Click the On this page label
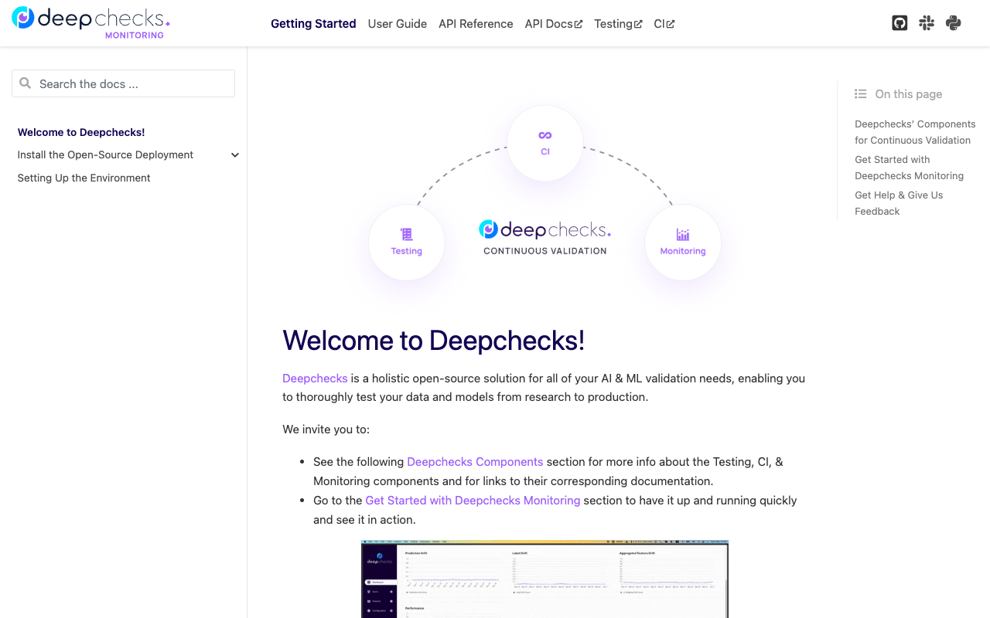 (909, 94)
